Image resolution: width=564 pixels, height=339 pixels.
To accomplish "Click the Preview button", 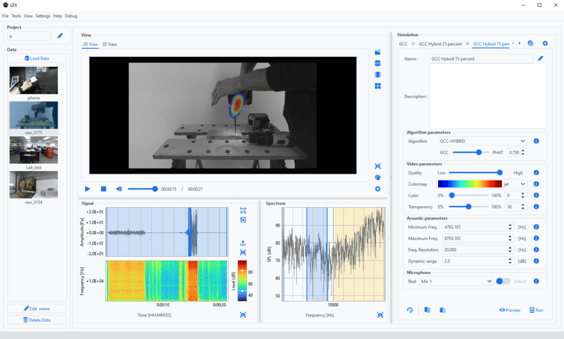I will pyautogui.click(x=509, y=310).
